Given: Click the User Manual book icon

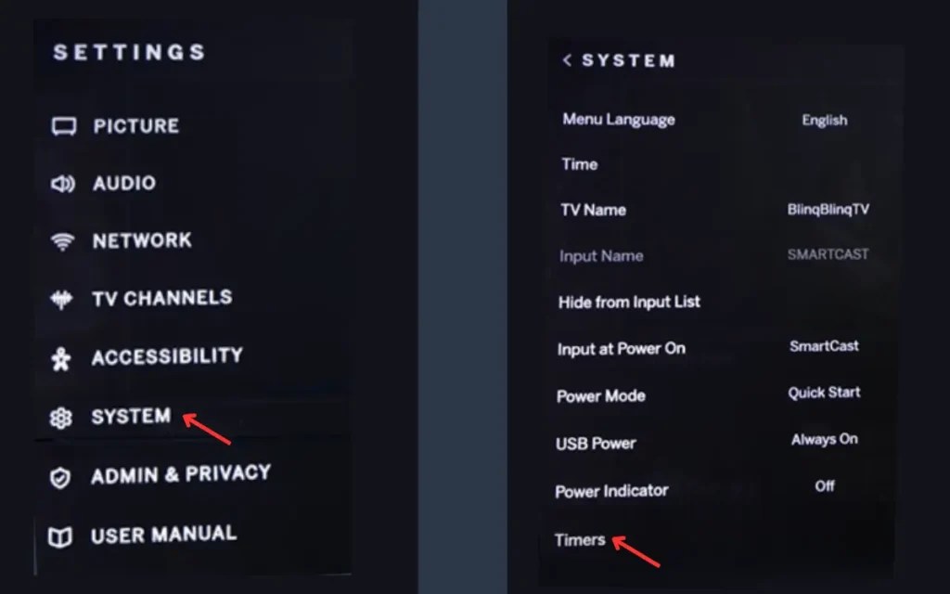Looking at the screenshot, I should (60, 534).
